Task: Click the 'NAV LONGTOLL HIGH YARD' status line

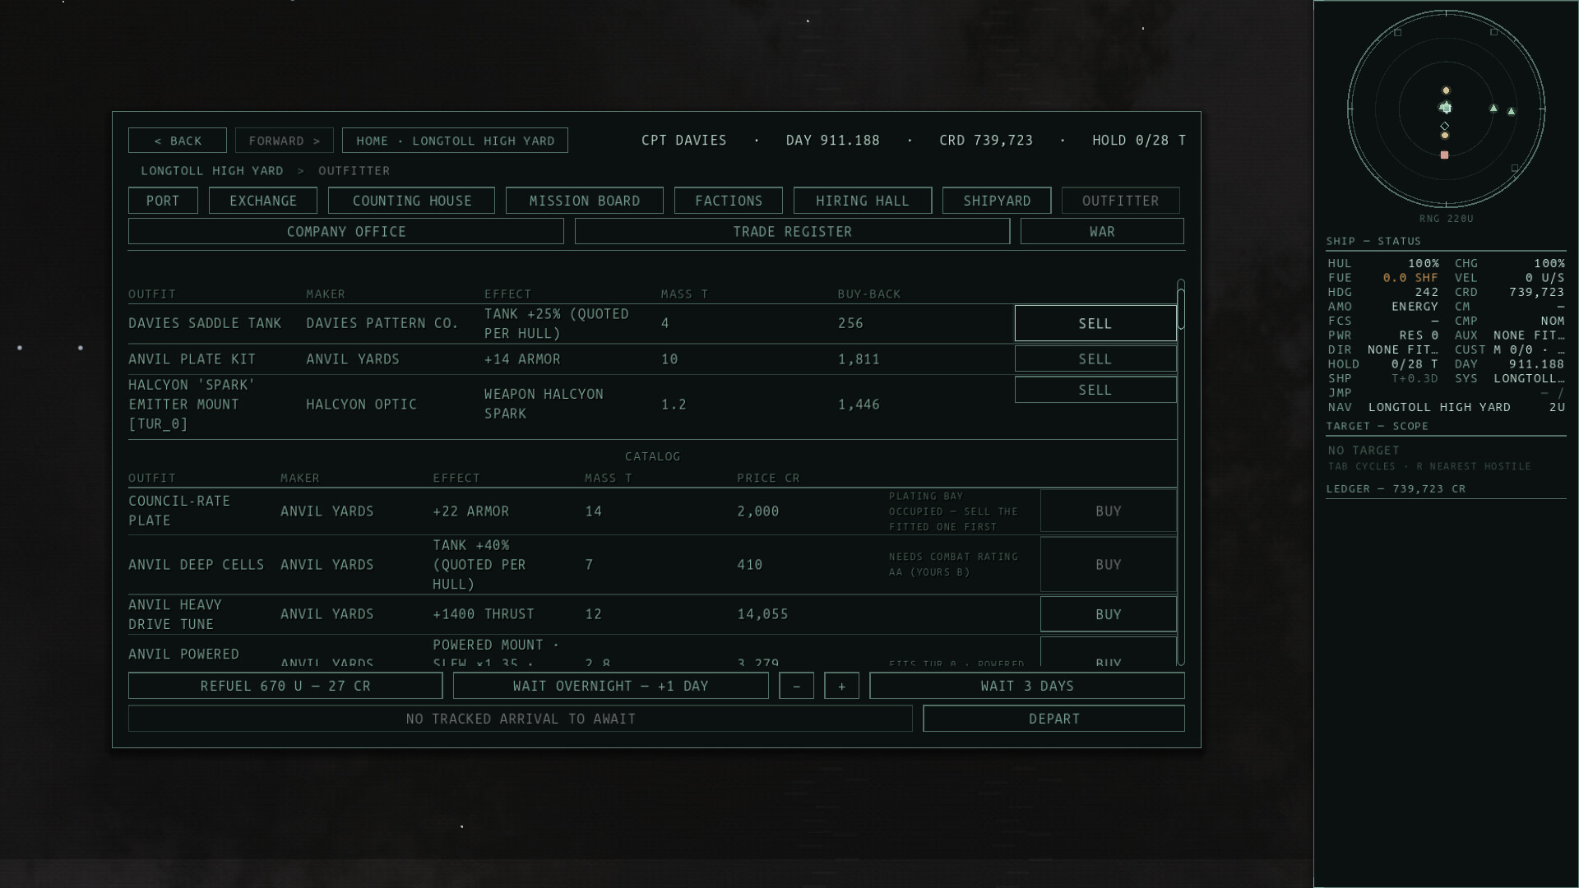Action: tap(1446, 407)
